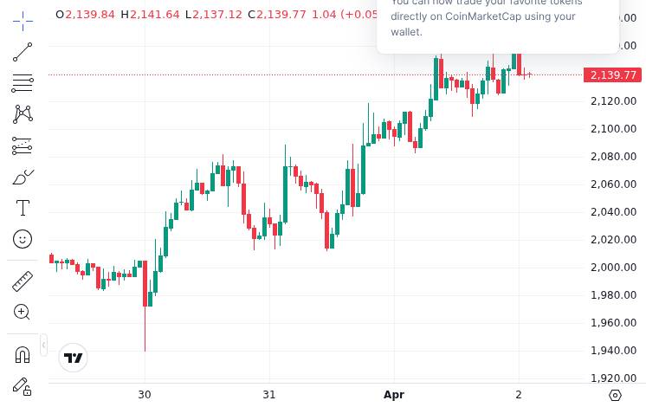The width and height of the screenshot is (646, 407).
Task: Toggle lock all drawing tools
Action: 22,386
